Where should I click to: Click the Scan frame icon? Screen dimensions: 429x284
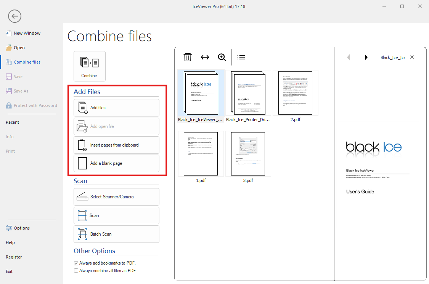(x=82, y=215)
